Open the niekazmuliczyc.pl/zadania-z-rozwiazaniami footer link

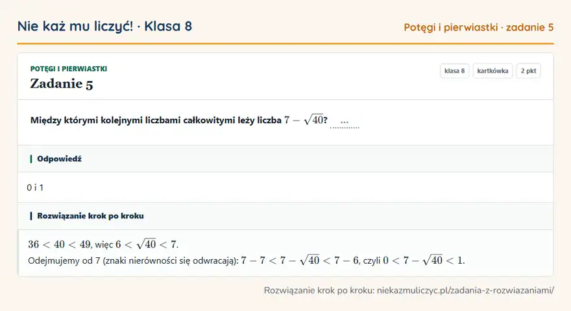[465, 290]
